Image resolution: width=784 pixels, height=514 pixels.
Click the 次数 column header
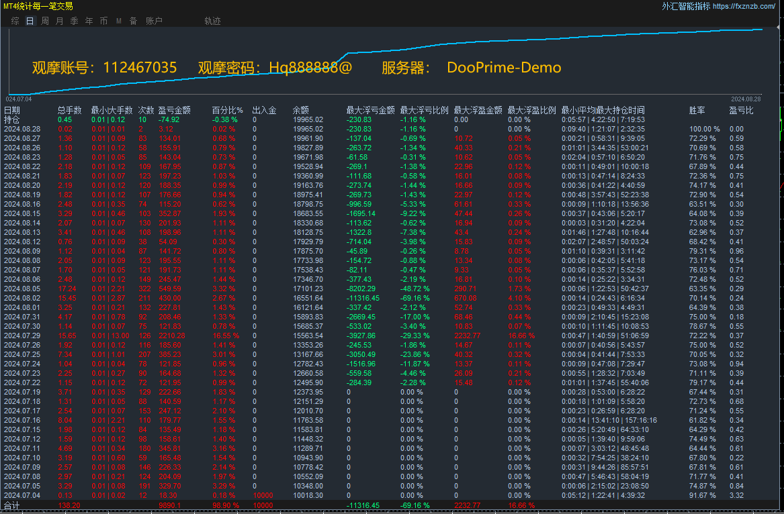click(x=146, y=111)
